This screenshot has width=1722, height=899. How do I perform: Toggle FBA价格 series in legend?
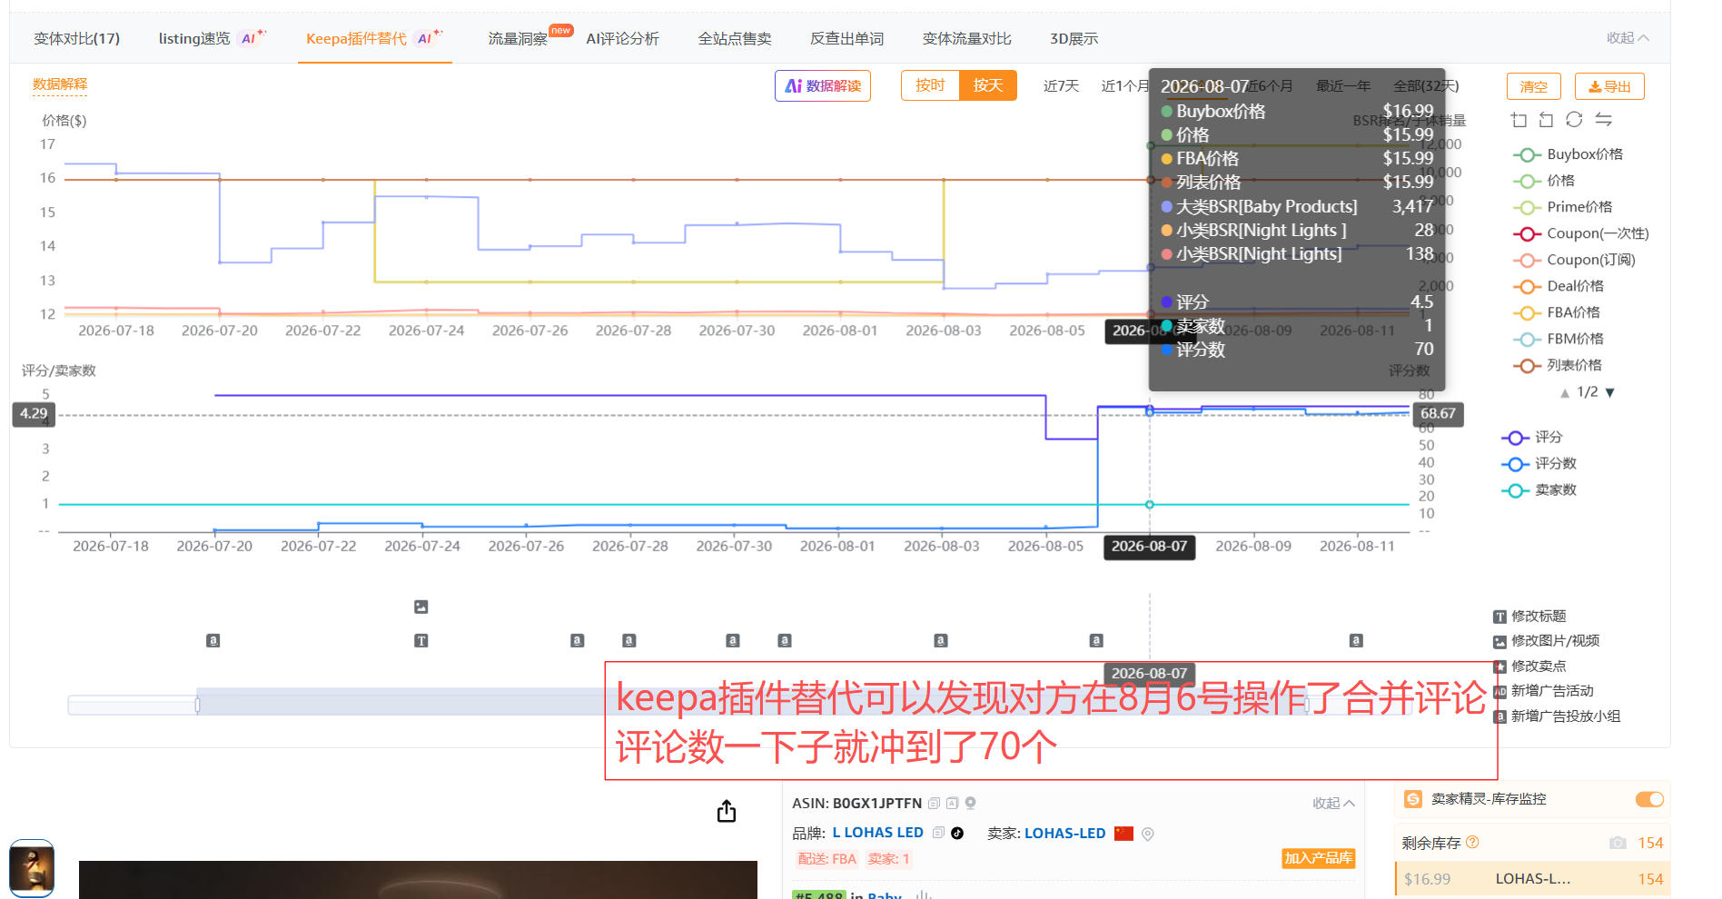point(1557,312)
